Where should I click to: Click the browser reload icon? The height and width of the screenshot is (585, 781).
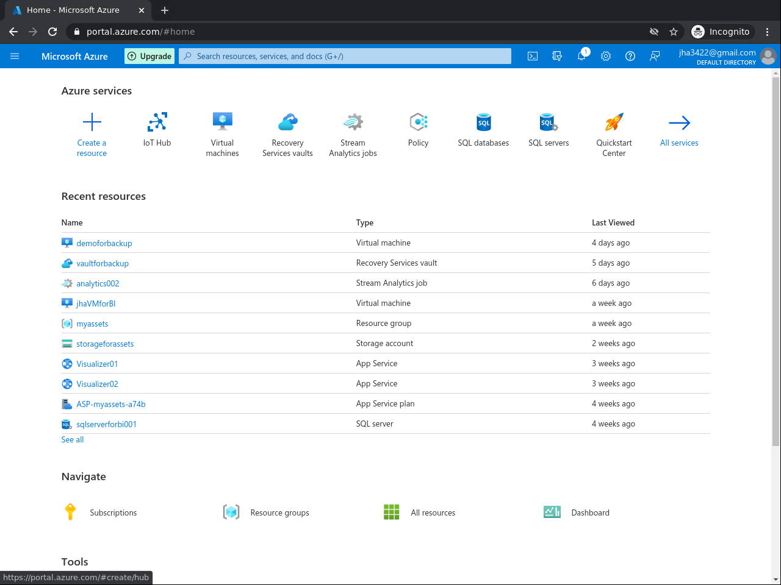coord(52,32)
